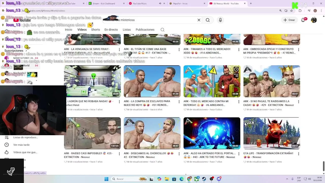Switch to the Shorts channel tab

click(x=95, y=30)
